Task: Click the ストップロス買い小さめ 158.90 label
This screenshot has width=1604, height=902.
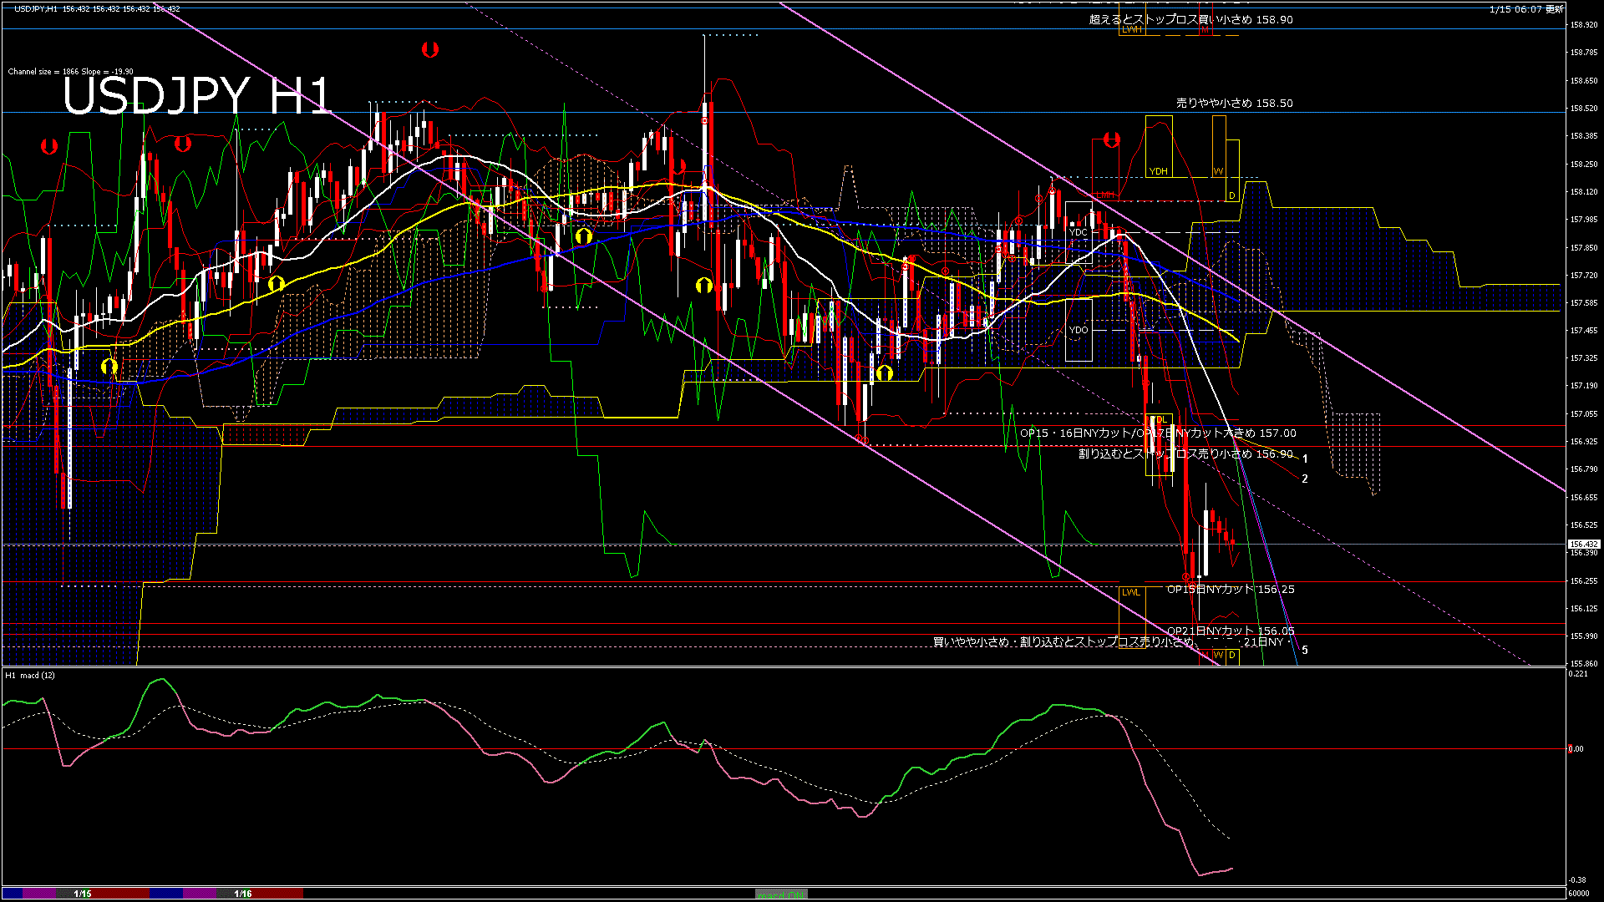Action: (x=1190, y=19)
